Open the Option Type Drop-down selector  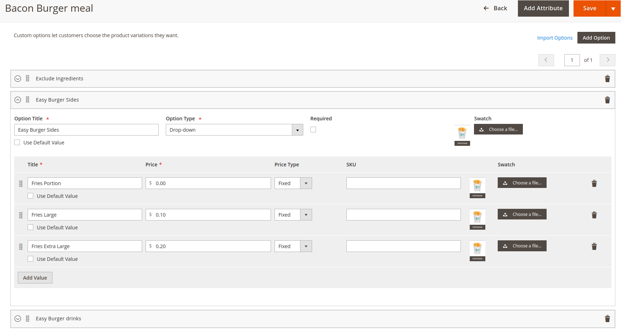tap(234, 130)
